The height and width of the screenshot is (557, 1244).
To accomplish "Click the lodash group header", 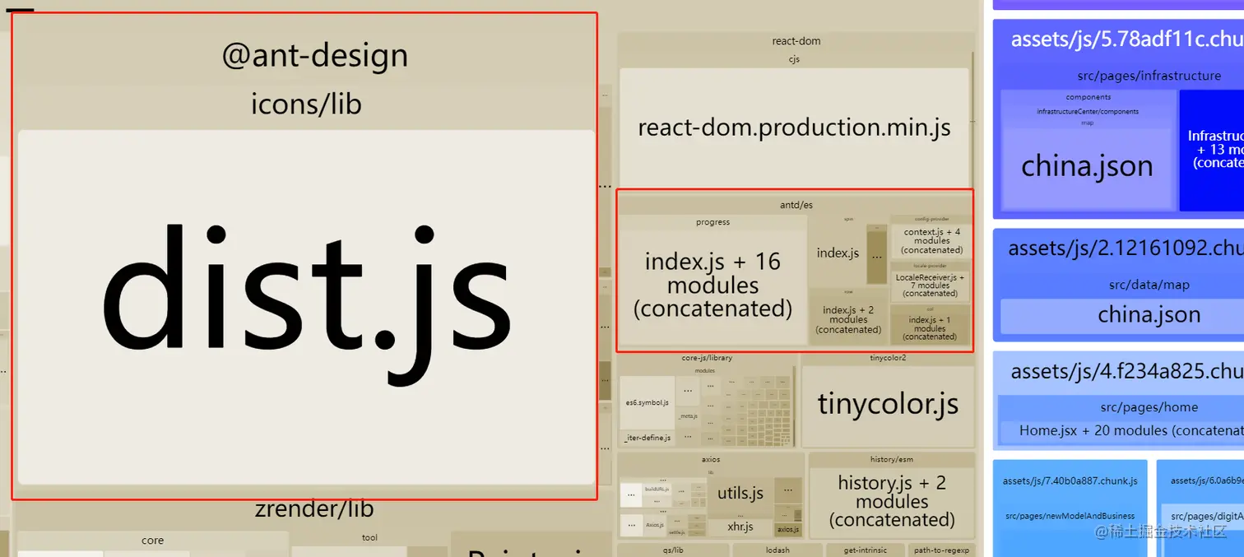I will pos(777,550).
